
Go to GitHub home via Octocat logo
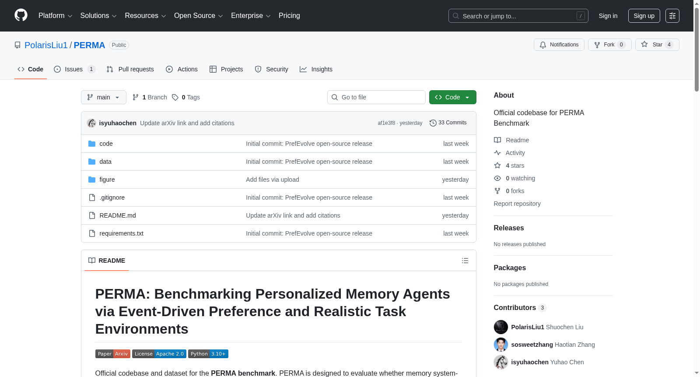[21, 15]
